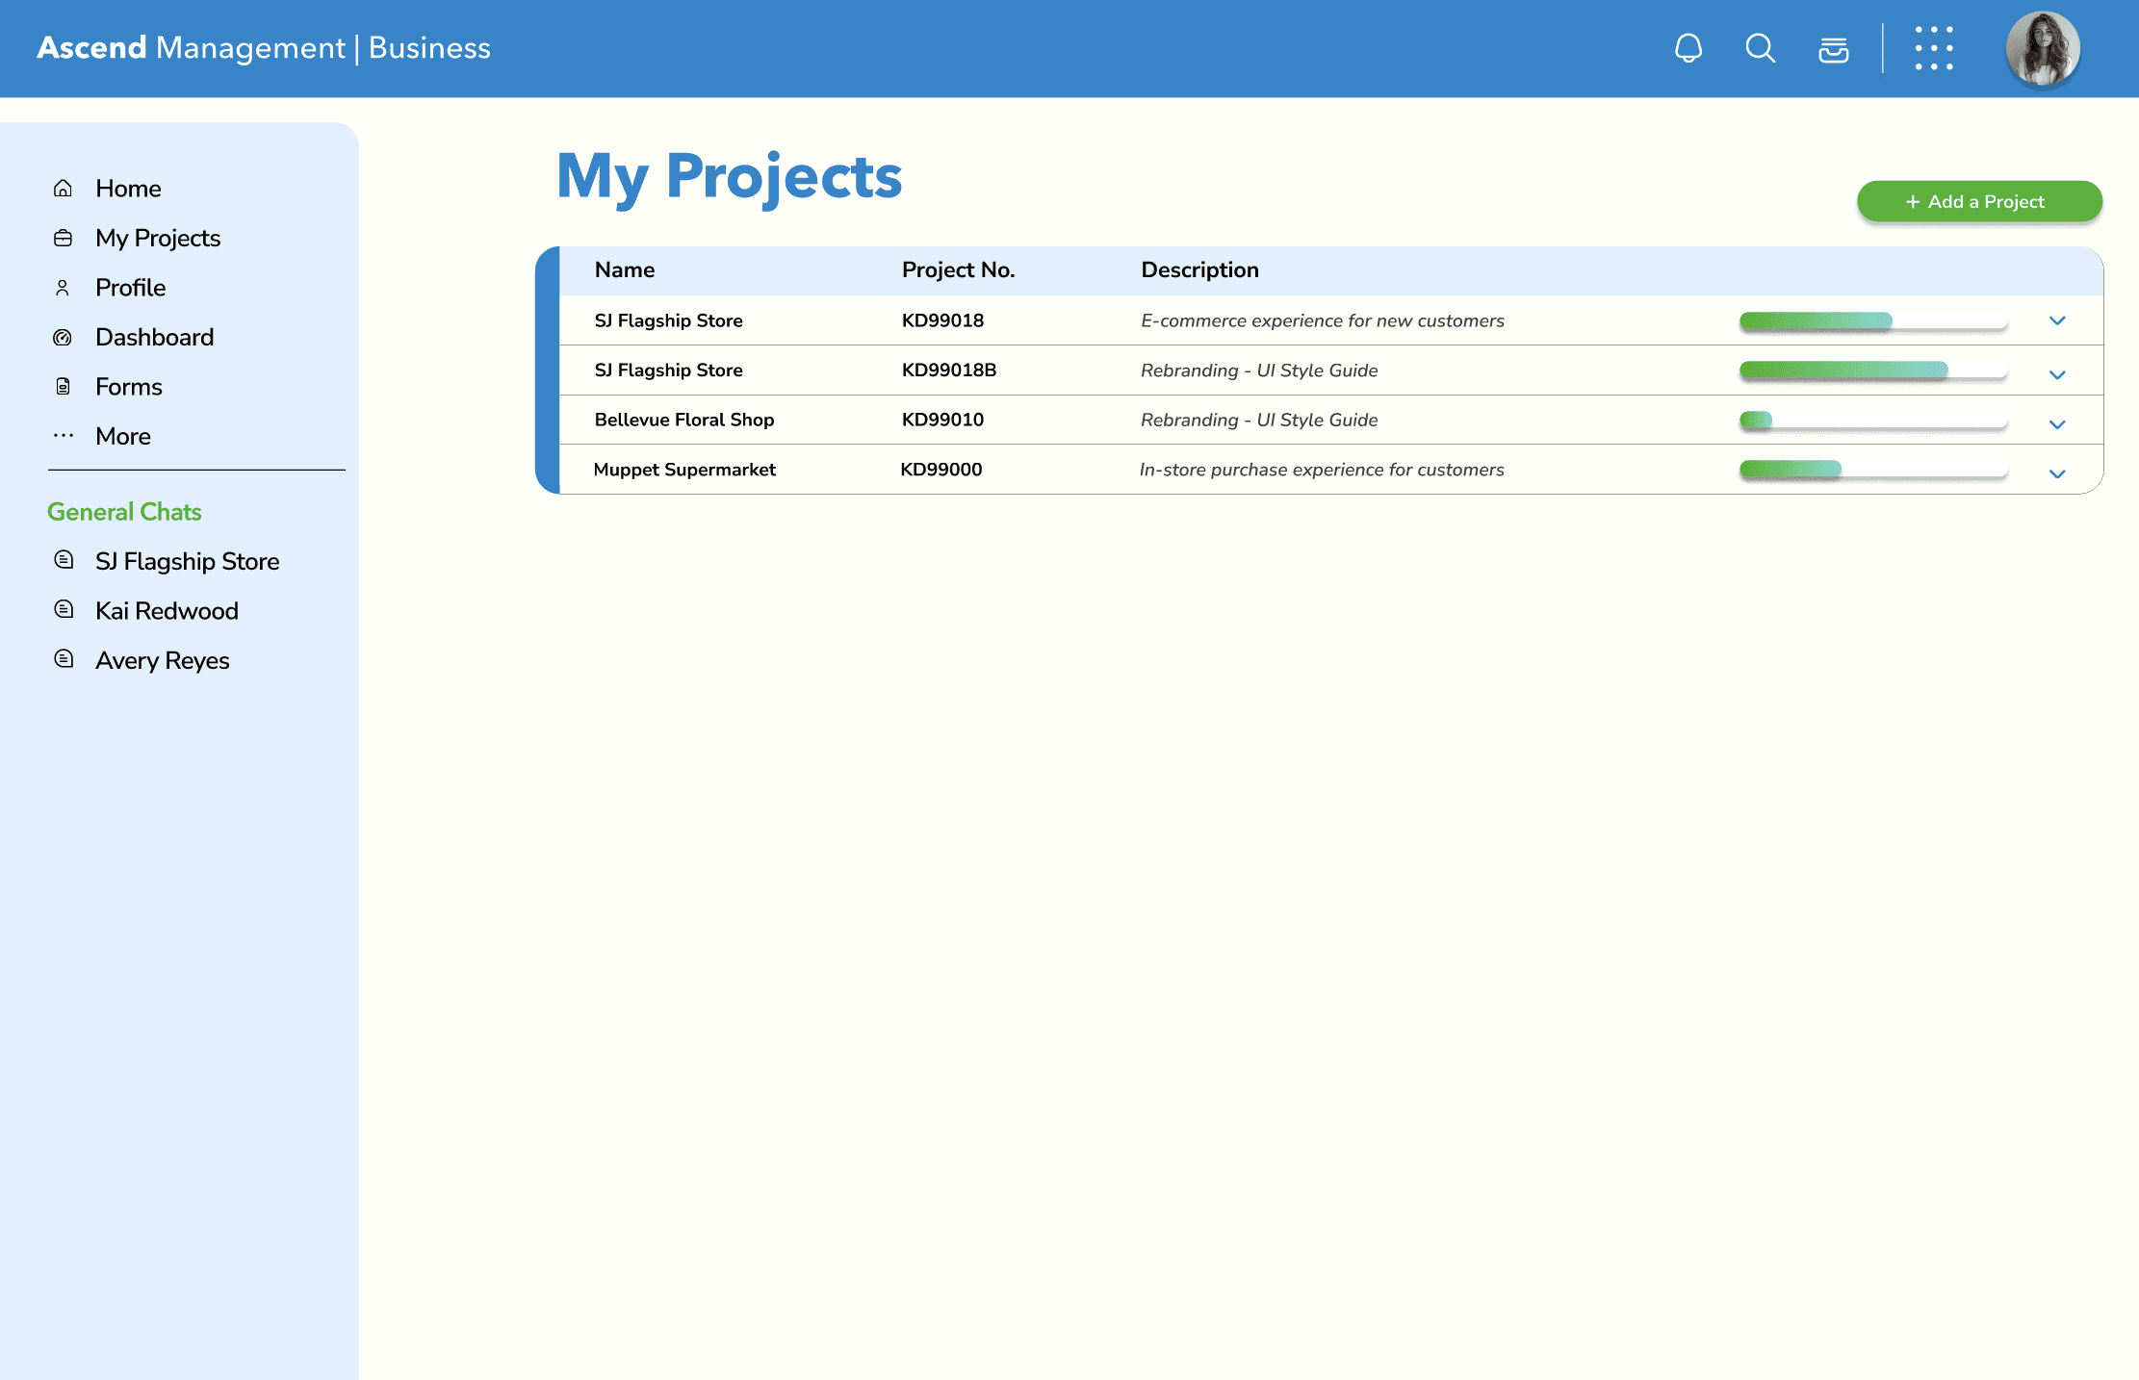Click the notification bell icon

pos(1688,48)
